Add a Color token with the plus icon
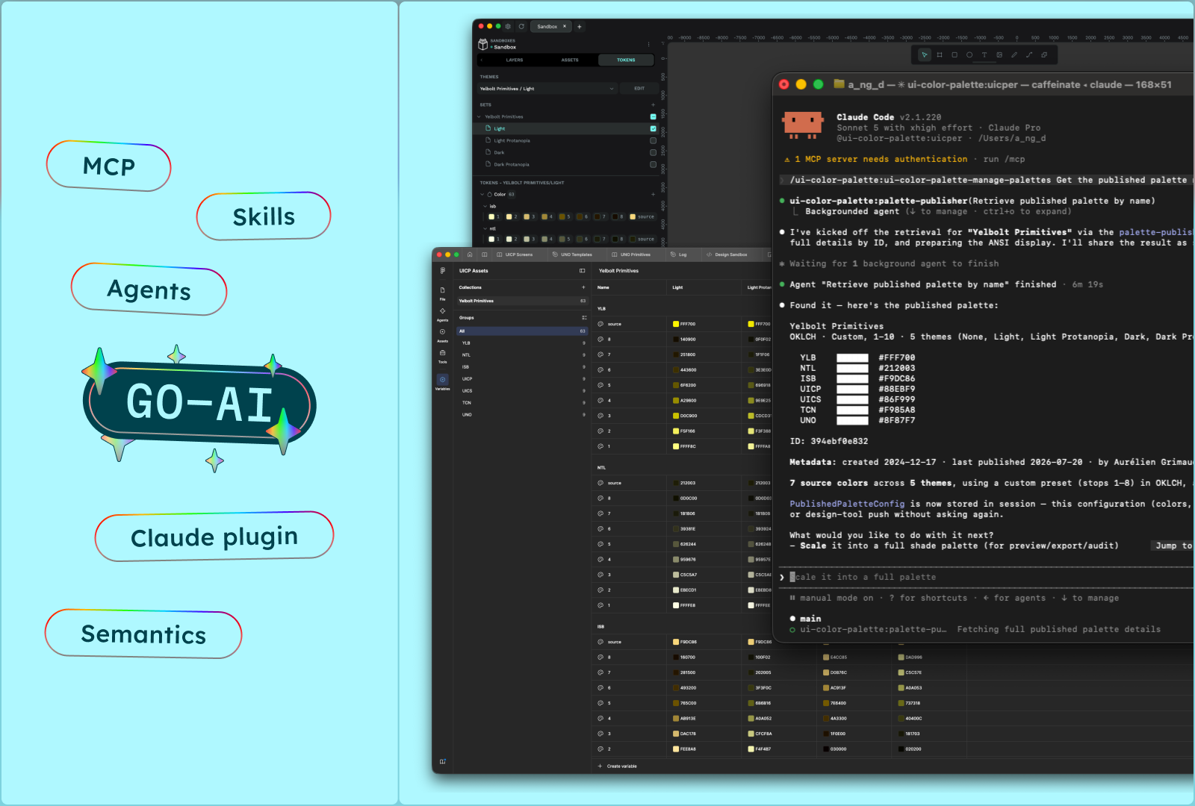Viewport: 1195px width, 806px height. point(653,194)
